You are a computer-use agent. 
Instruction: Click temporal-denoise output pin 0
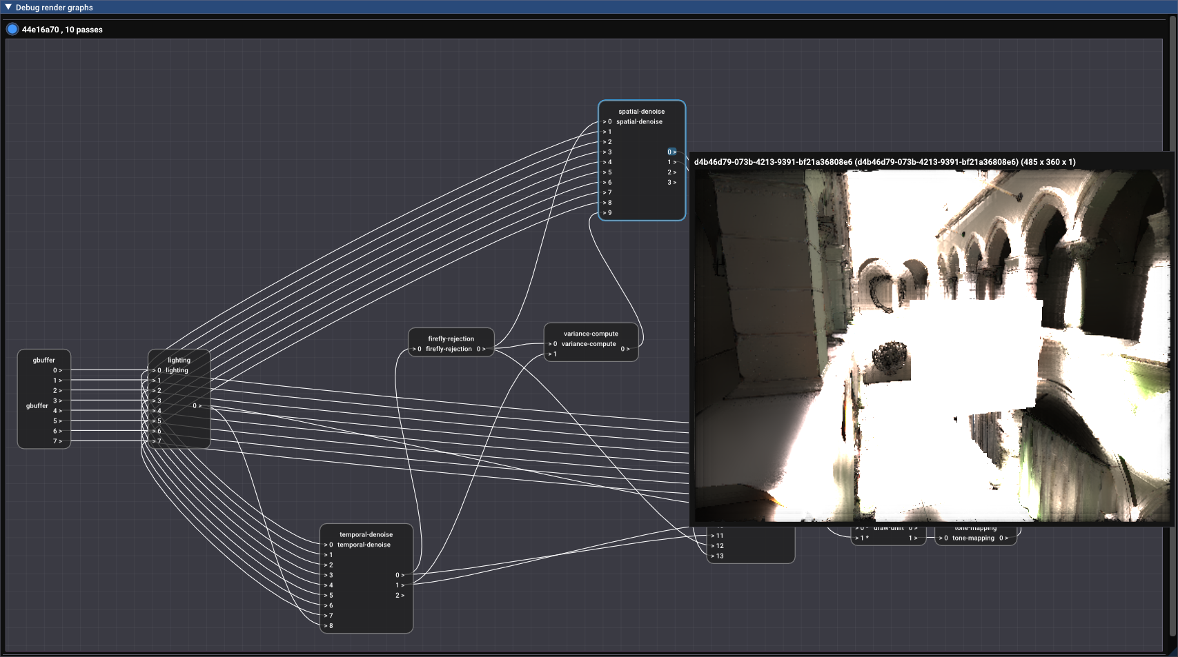point(400,575)
